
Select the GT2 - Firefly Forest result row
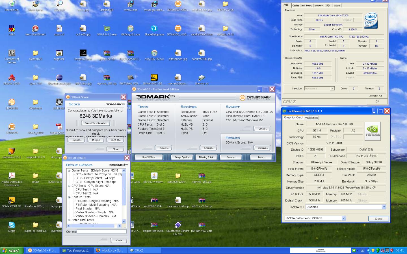[x=96, y=178]
